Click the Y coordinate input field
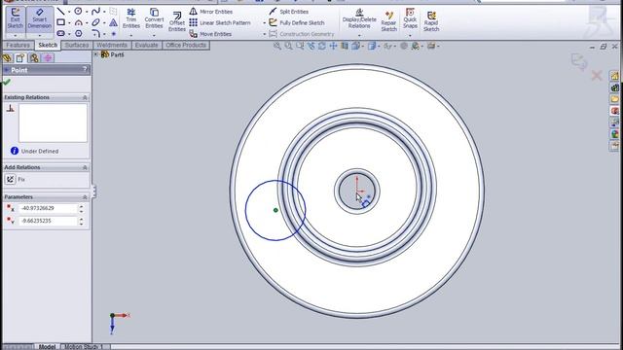This screenshot has height=350, width=623. coord(48,221)
